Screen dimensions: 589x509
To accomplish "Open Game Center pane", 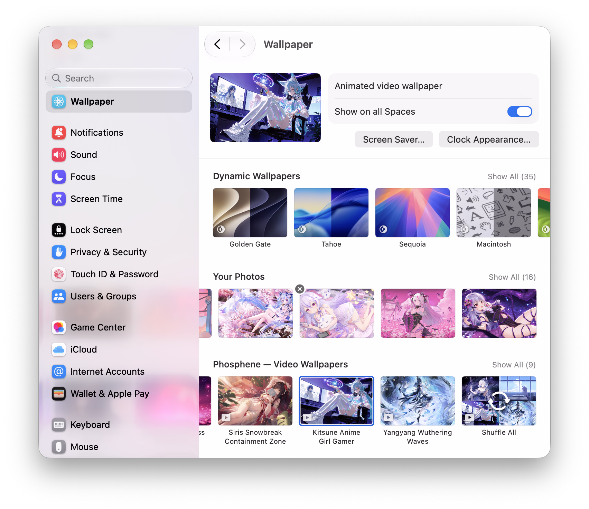I will click(119, 327).
